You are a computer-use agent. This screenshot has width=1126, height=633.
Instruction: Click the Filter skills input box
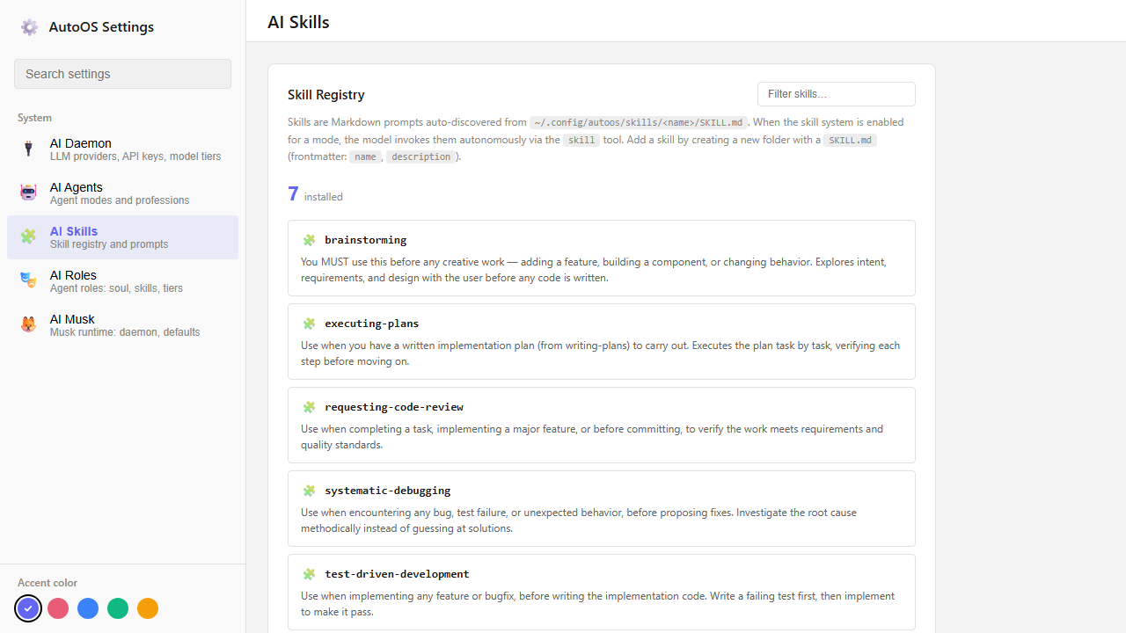point(836,94)
